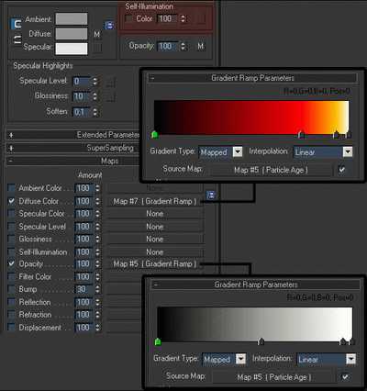The width and height of the screenshot is (367, 391).
Task: Click the Self-Illumination Color spinner arrows
Action: pos(183,18)
